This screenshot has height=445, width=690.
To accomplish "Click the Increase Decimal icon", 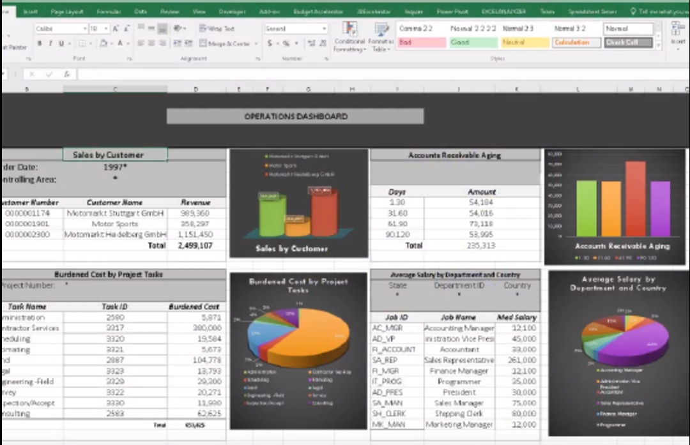I will coord(312,43).
